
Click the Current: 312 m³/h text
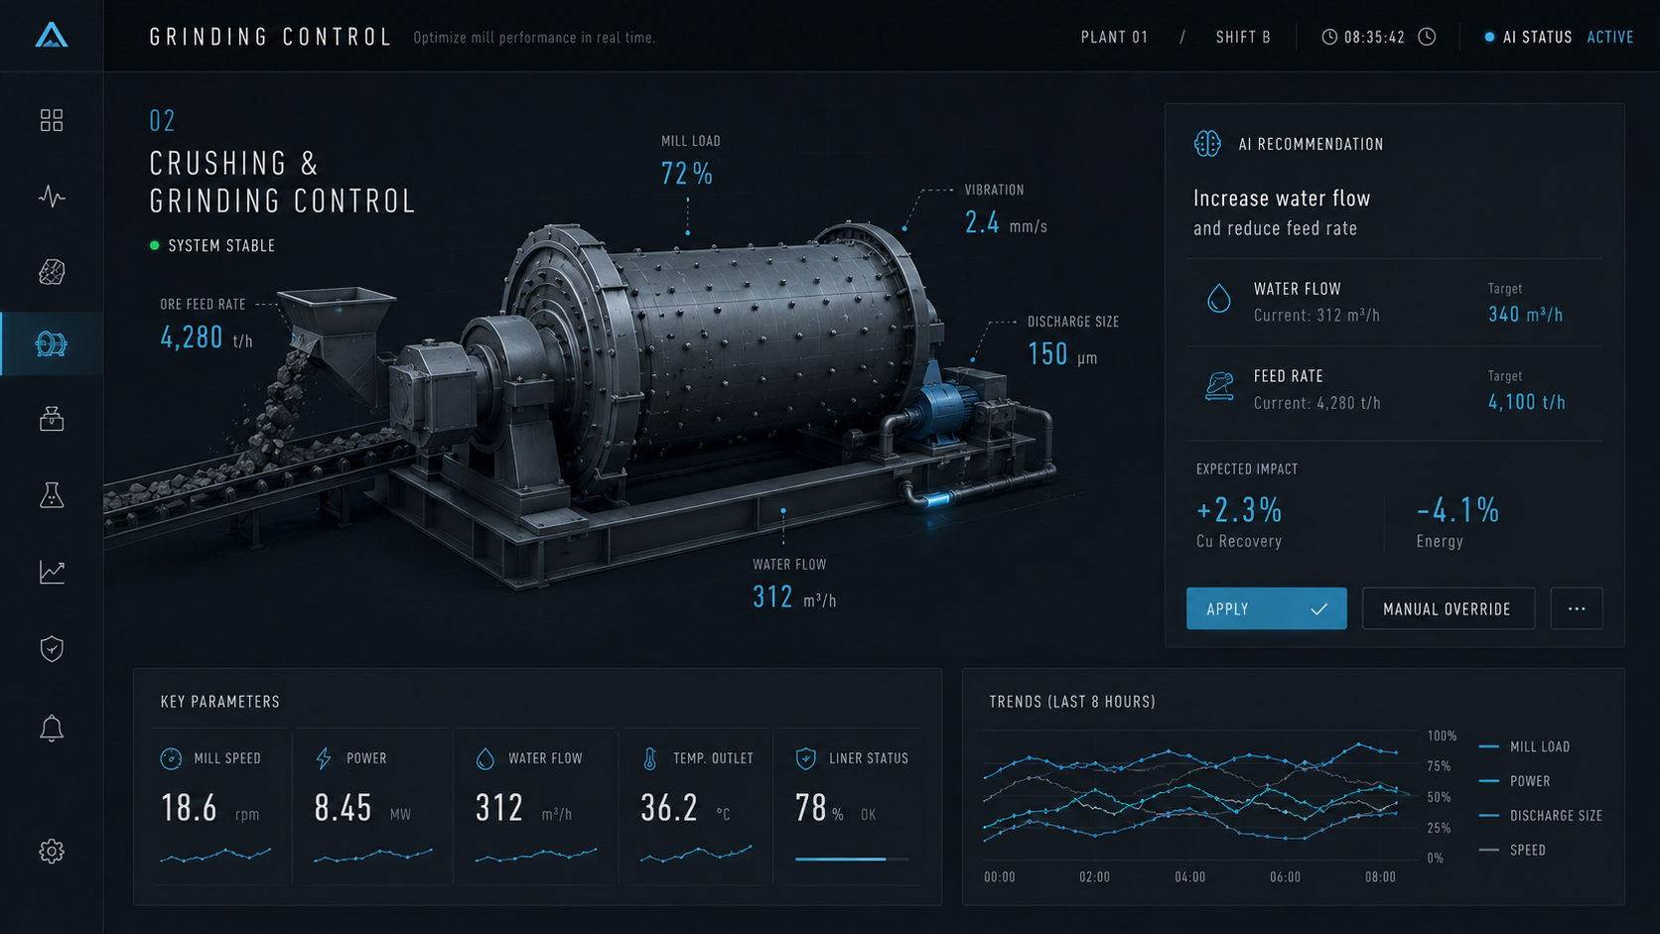pos(1316,316)
